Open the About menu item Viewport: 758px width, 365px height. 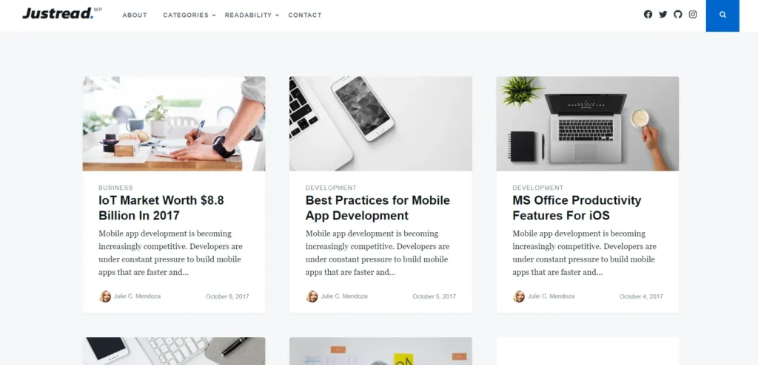point(135,15)
